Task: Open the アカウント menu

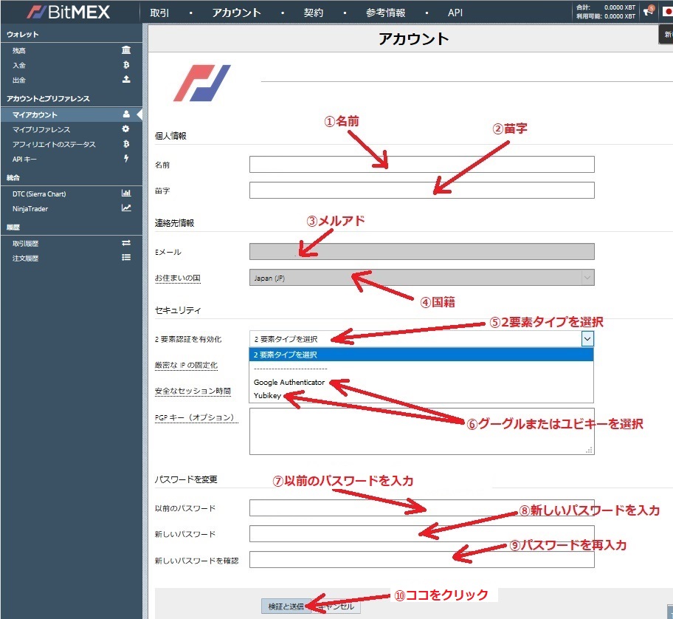Action: coord(236,13)
